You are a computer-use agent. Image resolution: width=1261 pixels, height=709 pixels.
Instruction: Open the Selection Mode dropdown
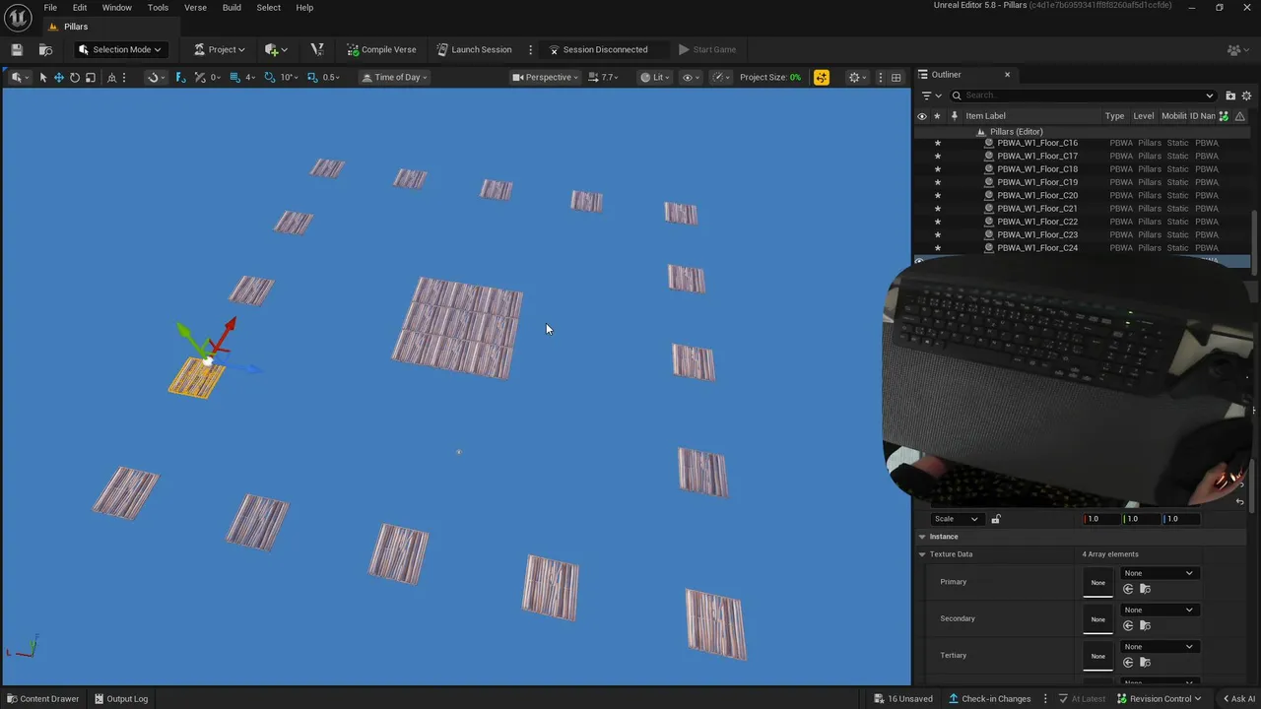click(119, 49)
